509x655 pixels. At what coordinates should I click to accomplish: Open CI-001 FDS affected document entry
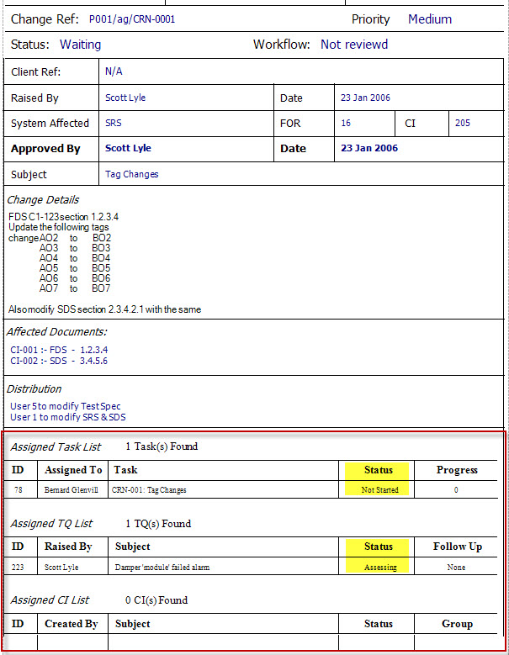(x=59, y=350)
